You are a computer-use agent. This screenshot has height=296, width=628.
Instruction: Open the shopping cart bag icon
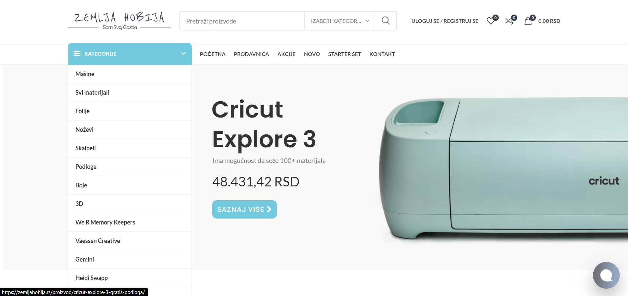528,21
